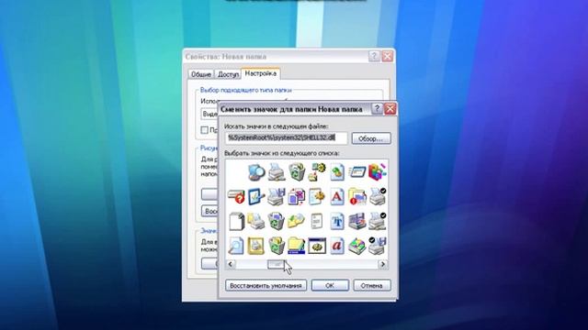Choose the network settings gear icon

click(x=317, y=172)
